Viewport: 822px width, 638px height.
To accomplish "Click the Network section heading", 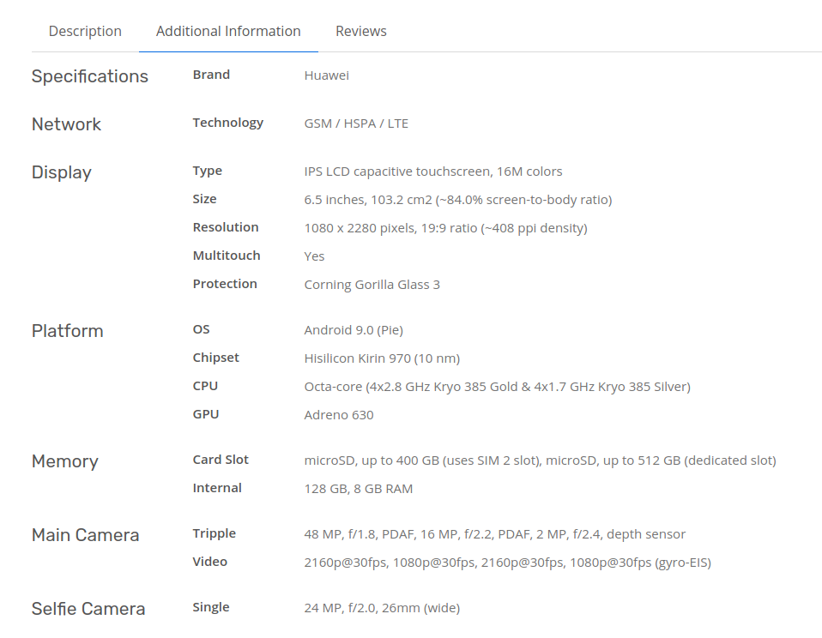I will tap(66, 124).
